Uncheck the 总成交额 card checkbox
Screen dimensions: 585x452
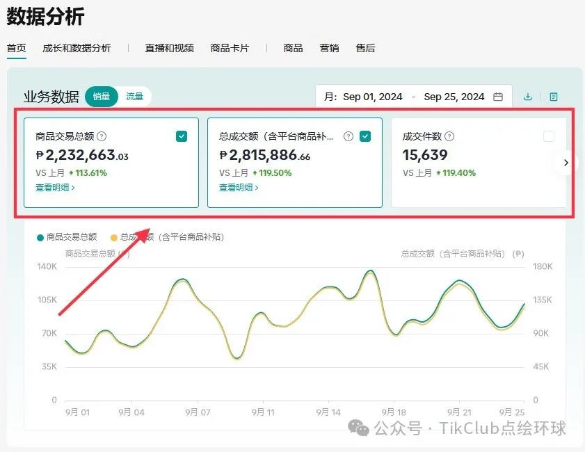click(365, 136)
